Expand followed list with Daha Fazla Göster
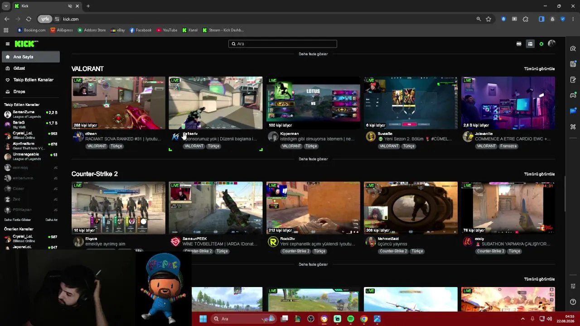Viewport: 580px width, 326px height. pos(18,220)
